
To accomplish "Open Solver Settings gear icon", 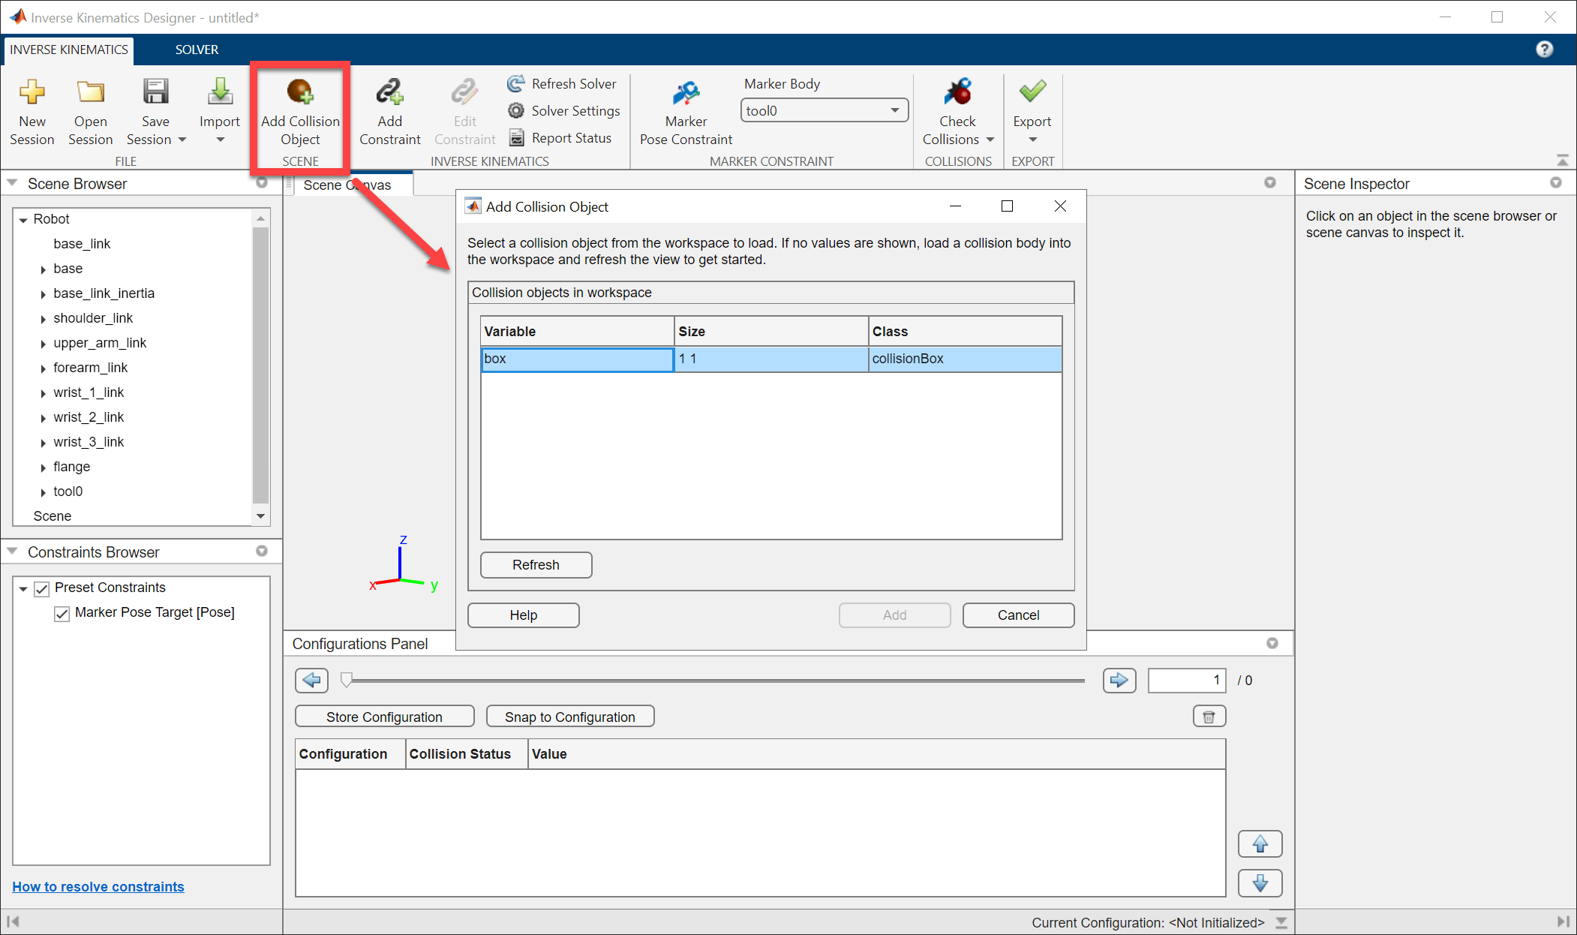I will (x=516, y=110).
